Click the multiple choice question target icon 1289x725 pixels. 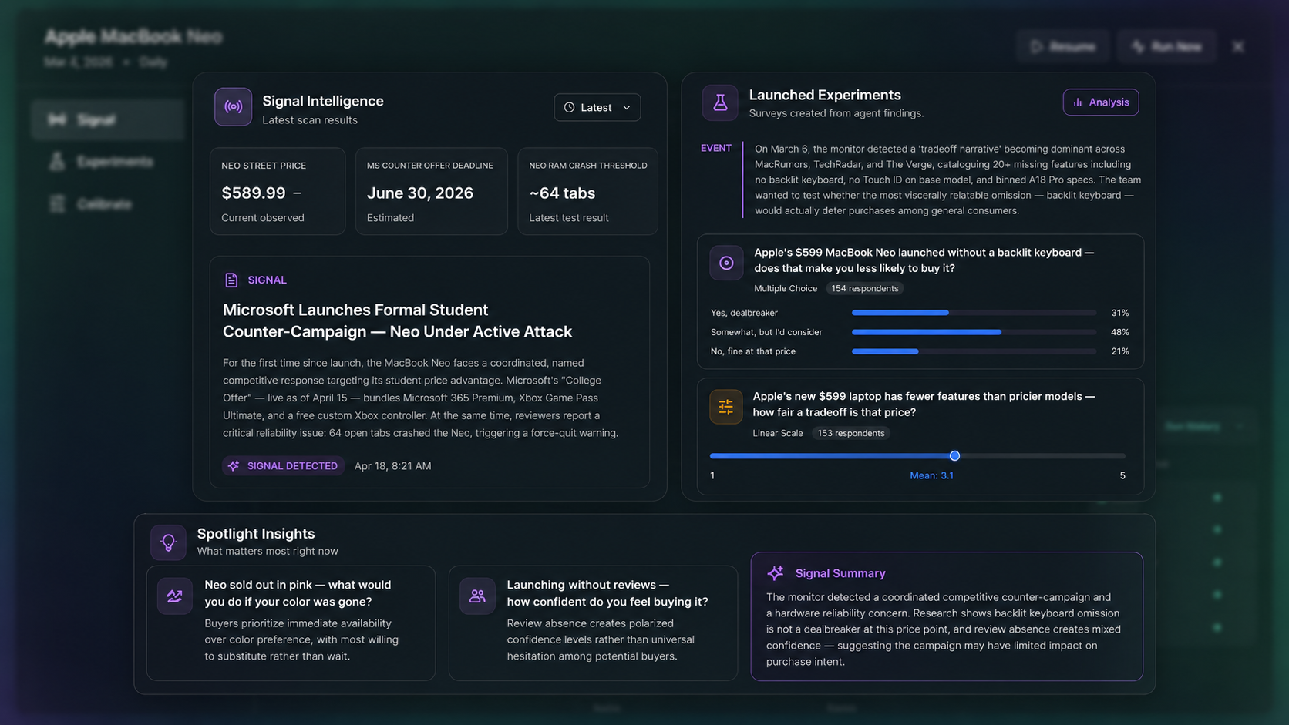[726, 263]
